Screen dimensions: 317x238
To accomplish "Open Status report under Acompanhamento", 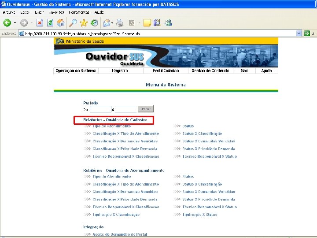I will point(188,176).
